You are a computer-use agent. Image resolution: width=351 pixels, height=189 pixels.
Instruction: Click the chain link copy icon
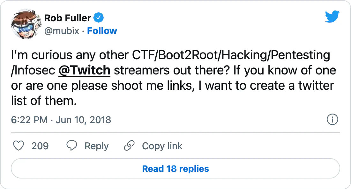coord(129,146)
